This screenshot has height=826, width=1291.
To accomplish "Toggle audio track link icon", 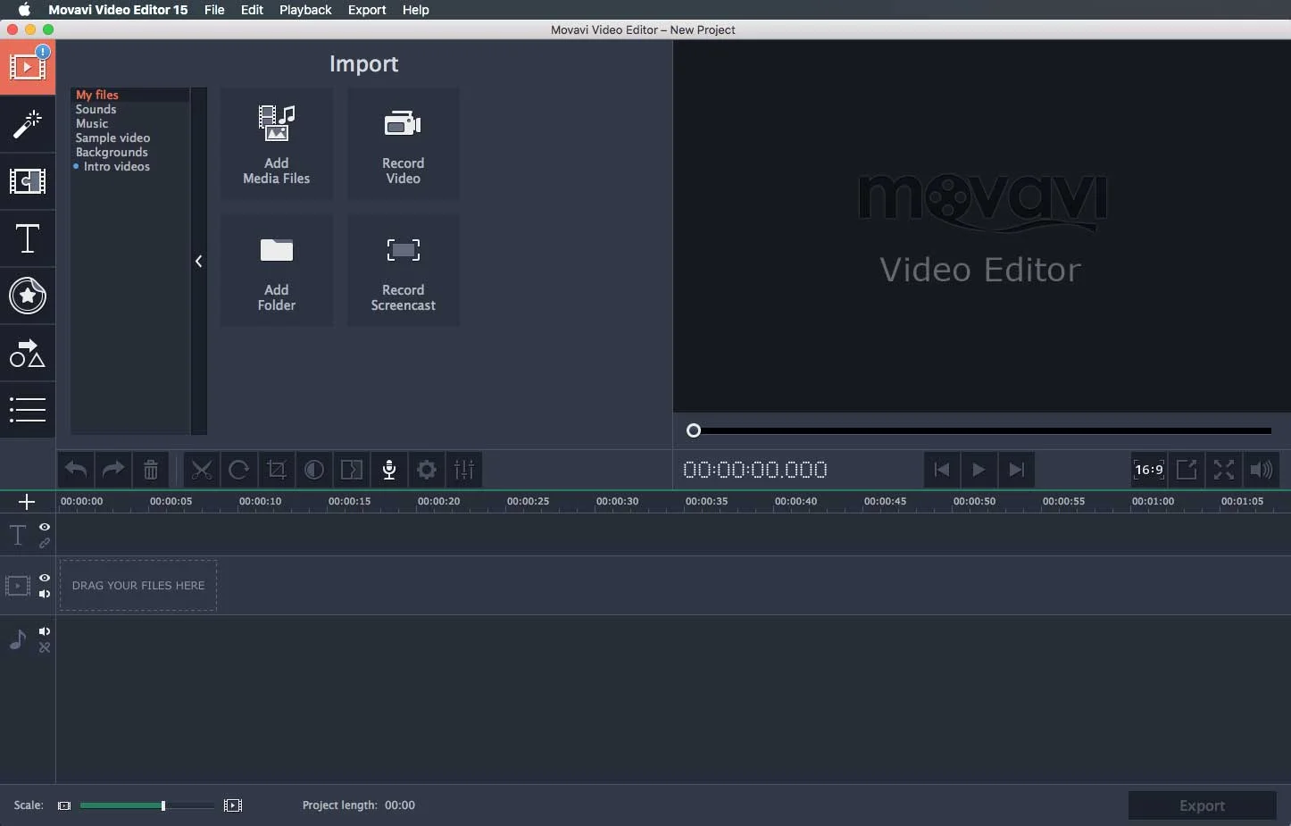I will coord(45,647).
